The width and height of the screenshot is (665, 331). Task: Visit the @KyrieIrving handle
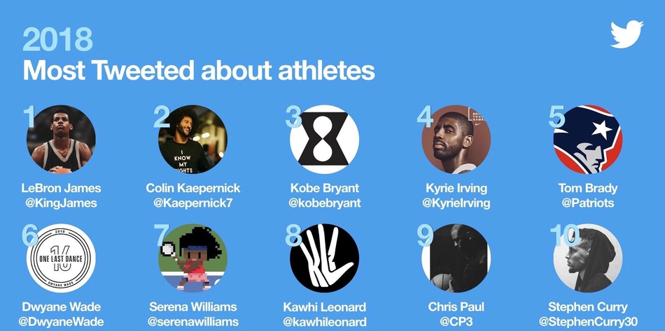click(456, 203)
